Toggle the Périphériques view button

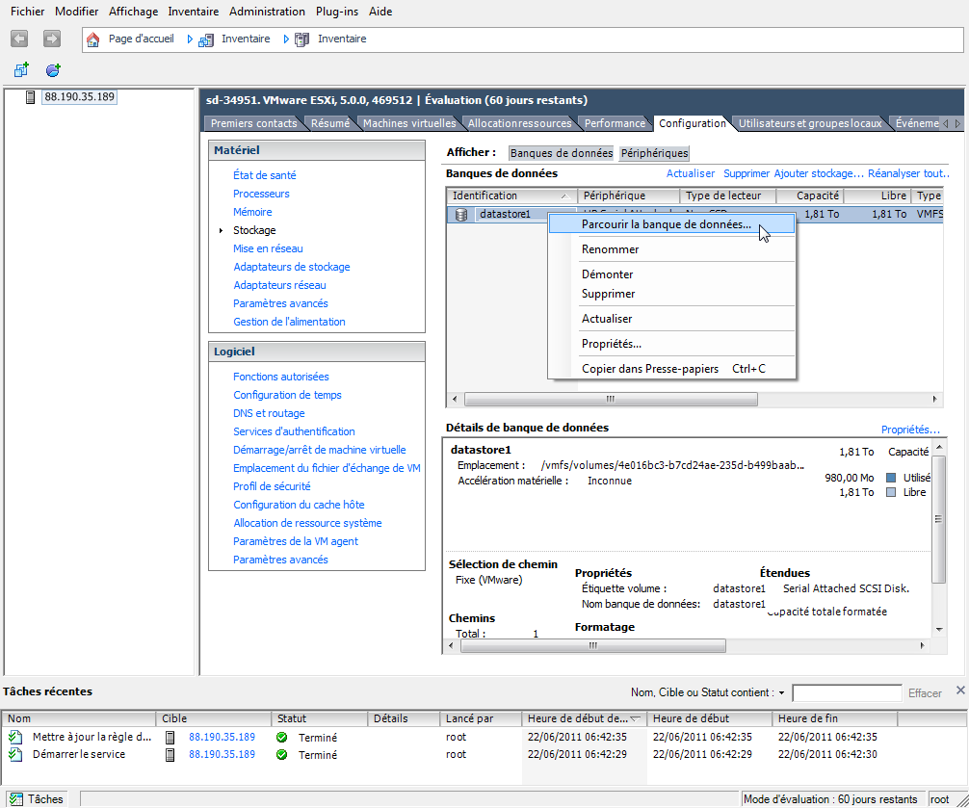click(x=654, y=153)
